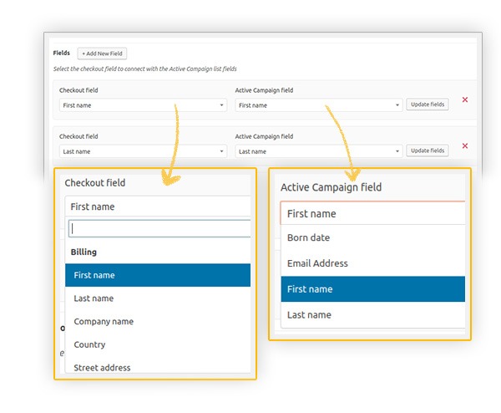The height and width of the screenshot is (413, 501).
Task: Select highlighted First name under Billing
Action: click(x=158, y=275)
